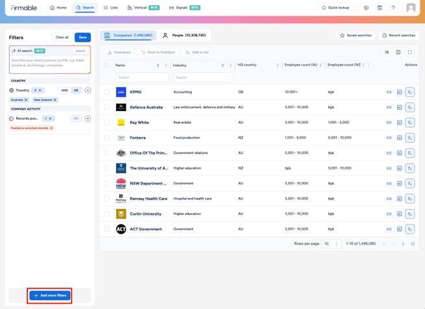Click the blue Save button

82,38
